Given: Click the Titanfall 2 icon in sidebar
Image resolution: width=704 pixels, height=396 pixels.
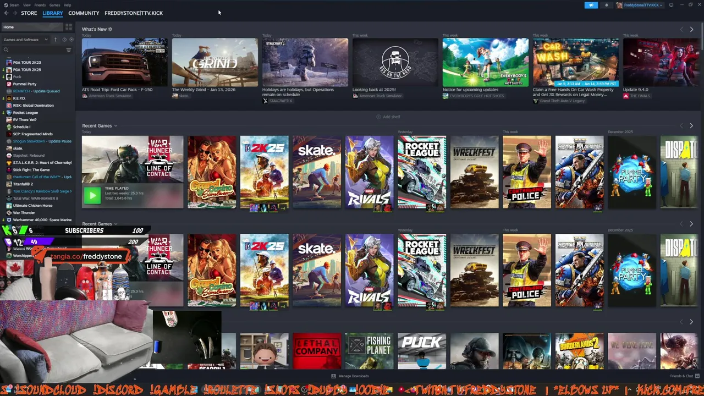Looking at the screenshot, I should pyautogui.click(x=9, y=184).
